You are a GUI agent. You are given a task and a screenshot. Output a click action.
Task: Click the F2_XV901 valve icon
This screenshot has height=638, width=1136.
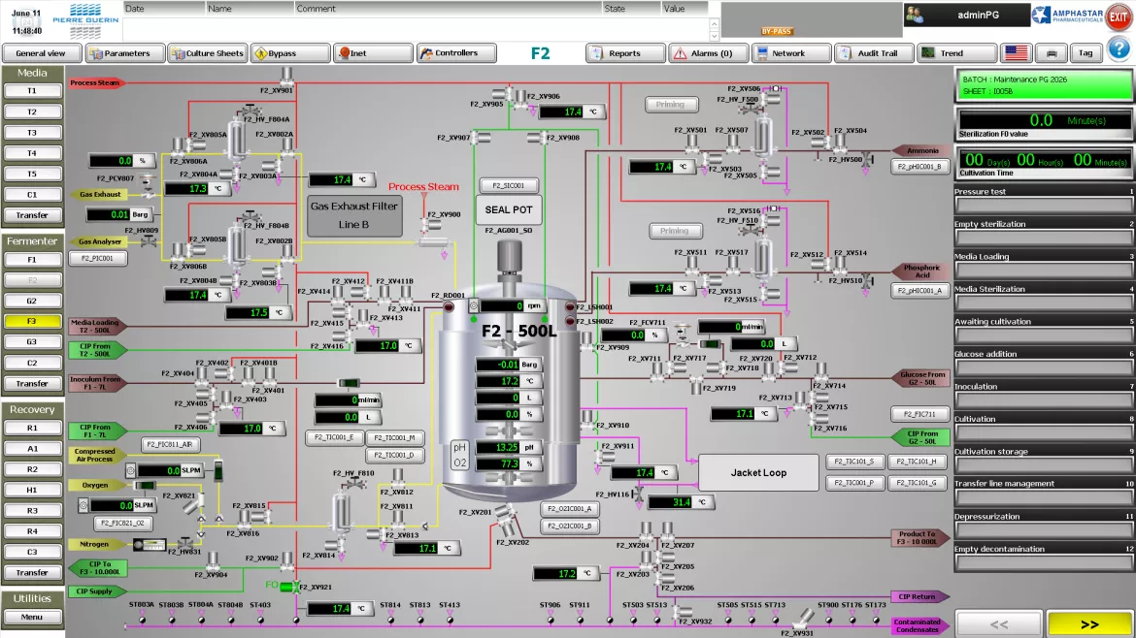(x=286, y=76)
